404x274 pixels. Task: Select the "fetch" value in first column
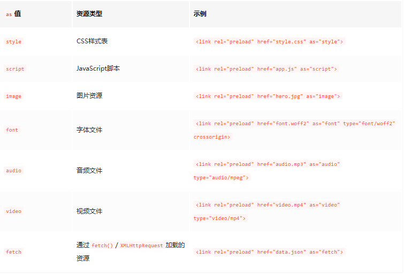click(14, 252)
